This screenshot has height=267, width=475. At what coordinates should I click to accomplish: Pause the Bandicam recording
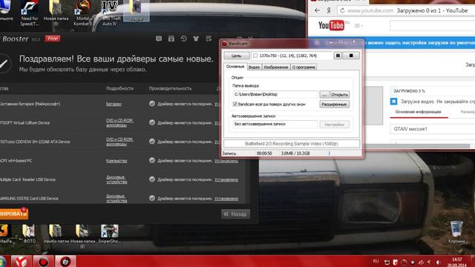pos(338,56)
